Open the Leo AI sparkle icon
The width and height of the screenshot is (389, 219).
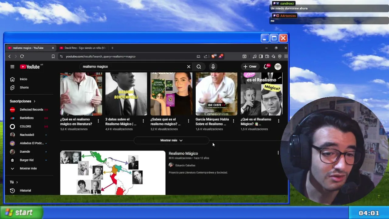[274, 56]
